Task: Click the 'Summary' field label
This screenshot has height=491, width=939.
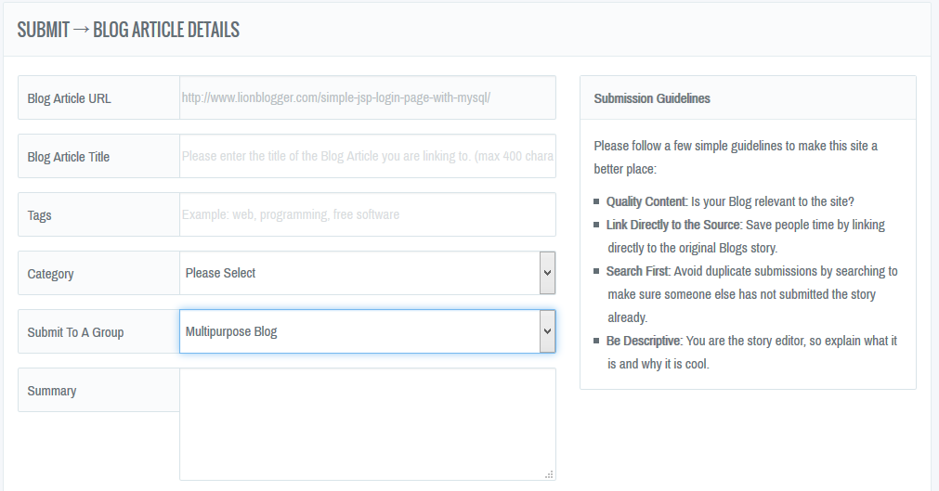Action: [x=52, y=391]
